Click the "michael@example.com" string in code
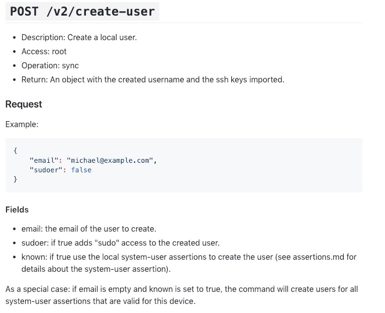 (x=110, y=160)
